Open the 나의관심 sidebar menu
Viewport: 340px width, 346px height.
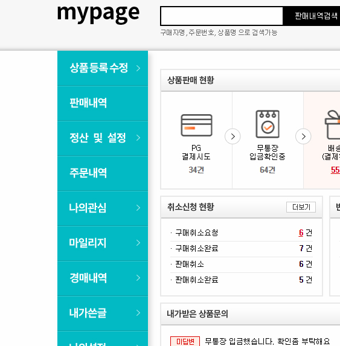[103, 208]
